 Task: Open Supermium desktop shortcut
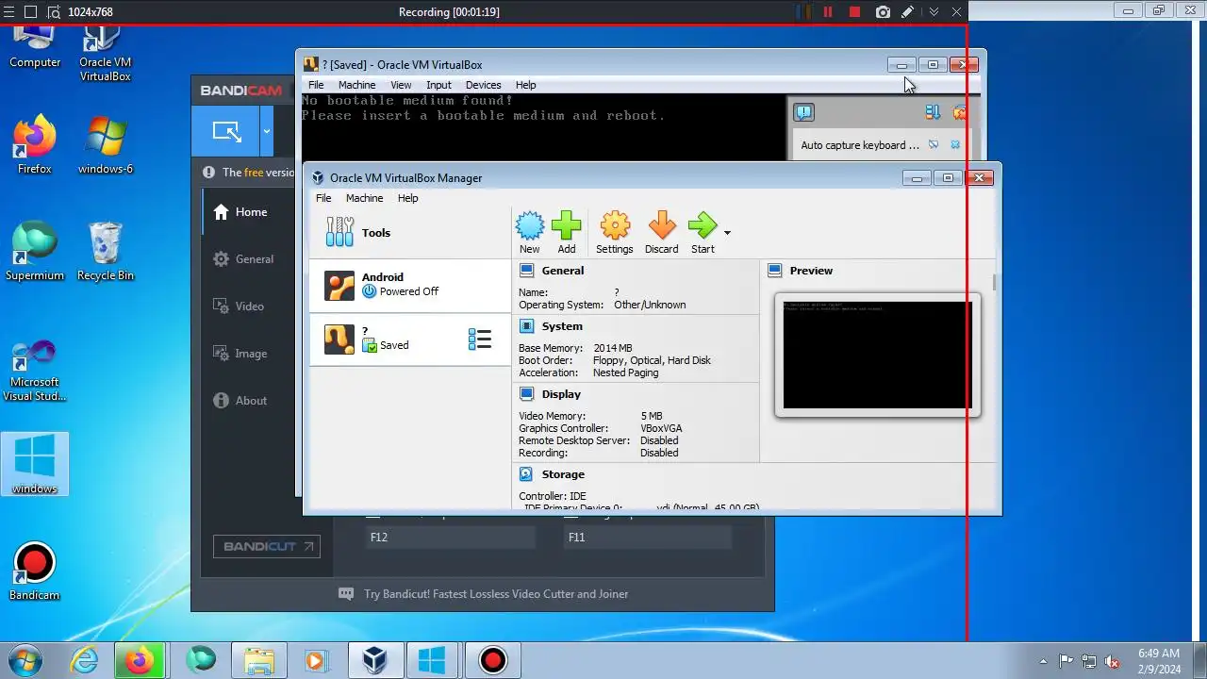click(35, 251)
